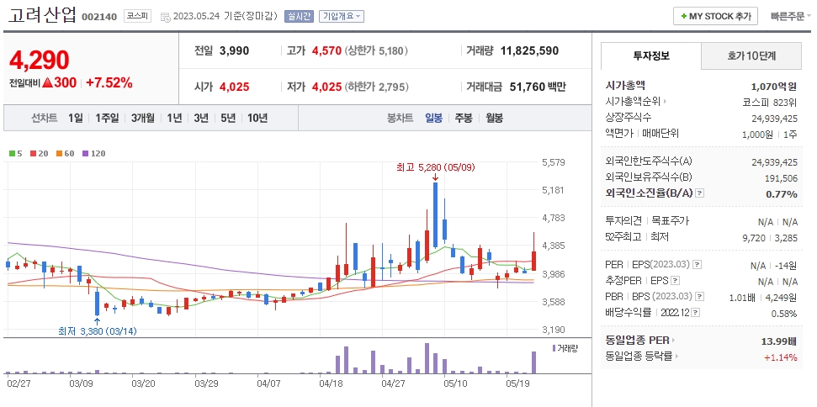Select 월봉 monthly candle chart

(x=495, y=118)
